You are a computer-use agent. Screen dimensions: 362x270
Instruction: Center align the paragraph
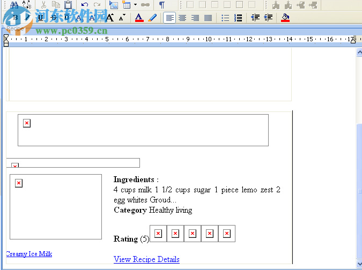[x=182, y=18]
